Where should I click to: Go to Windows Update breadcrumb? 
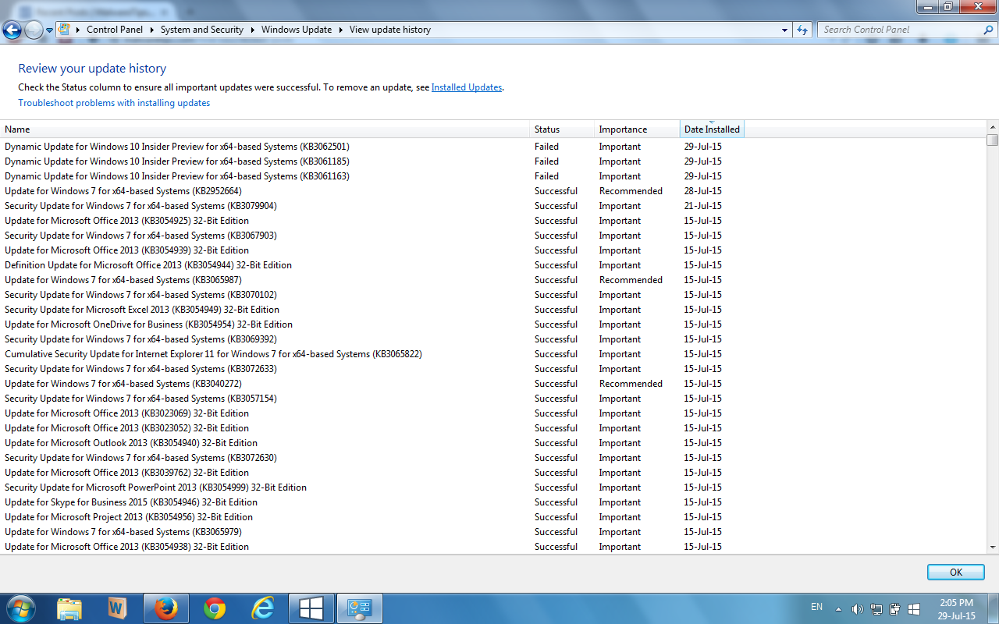(297, 30)
